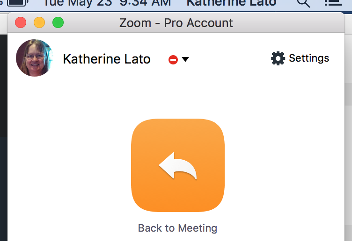Click Katherine Lato's profile picture
This screenshot has height=241, width=352.
click(35, 58)
